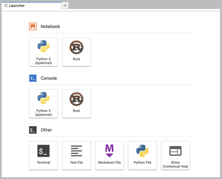Create a new Text File
Viewport: 222px width, 179px height.
click(77, 155)
